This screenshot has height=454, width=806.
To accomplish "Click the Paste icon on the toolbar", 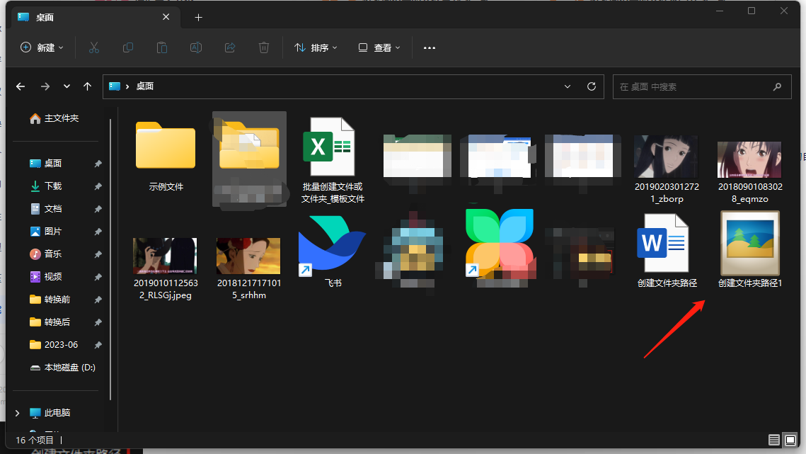I will click(x=161, y=47).
